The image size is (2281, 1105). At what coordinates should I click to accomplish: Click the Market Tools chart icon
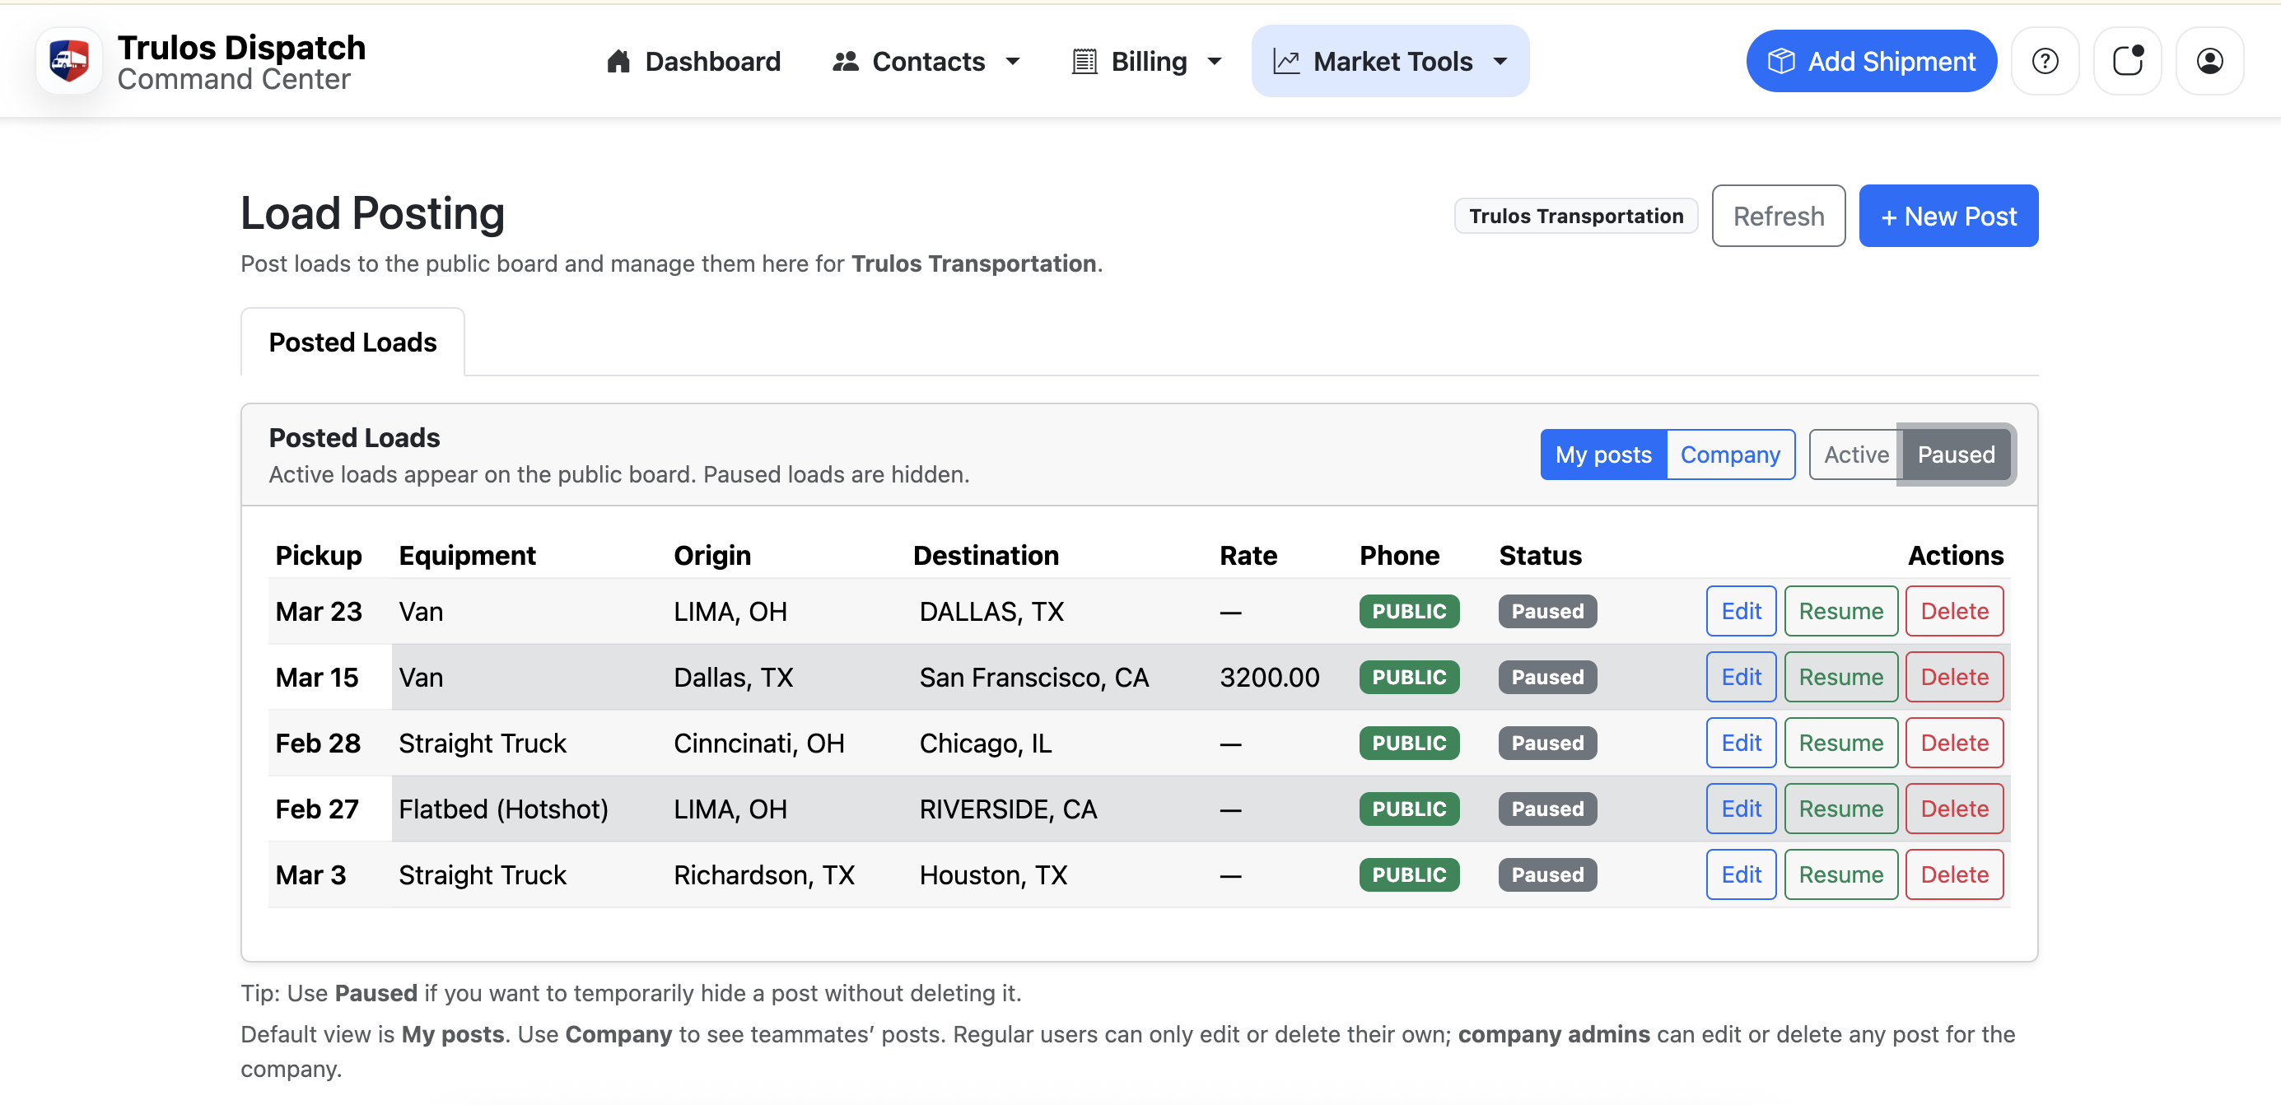1286,61
